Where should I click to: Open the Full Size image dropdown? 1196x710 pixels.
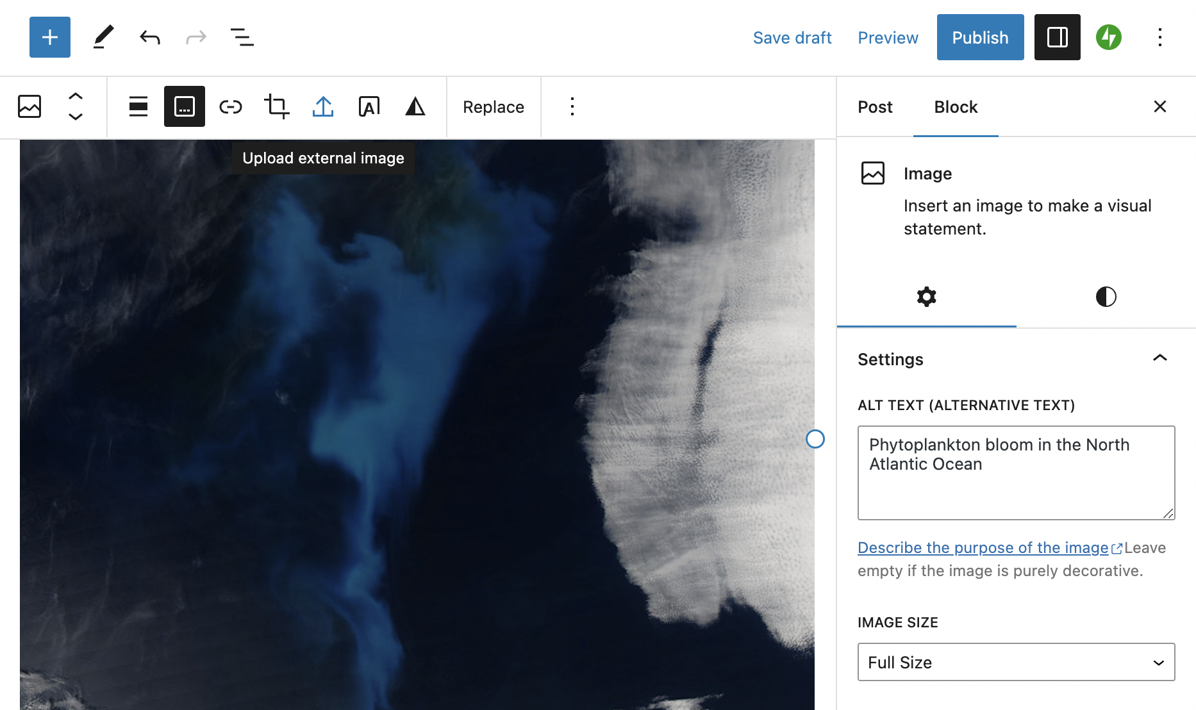(1016, 662)
